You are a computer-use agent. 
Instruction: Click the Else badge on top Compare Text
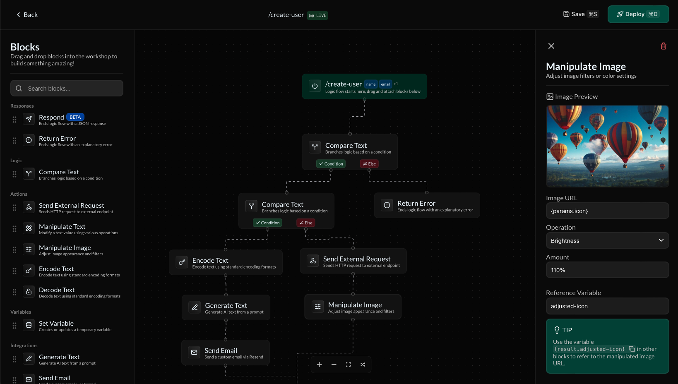tap(369, 164)
